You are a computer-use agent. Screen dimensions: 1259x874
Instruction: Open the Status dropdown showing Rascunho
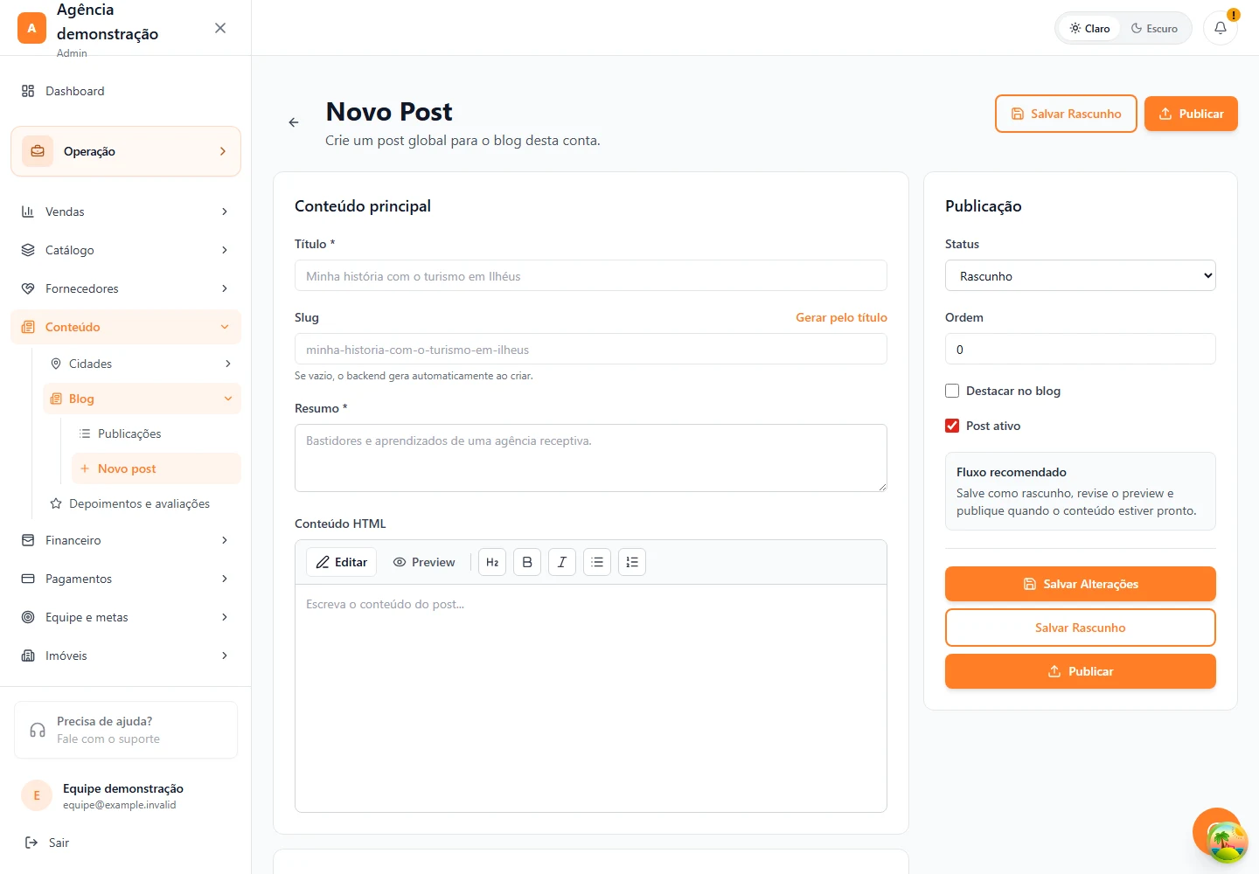1081,275
